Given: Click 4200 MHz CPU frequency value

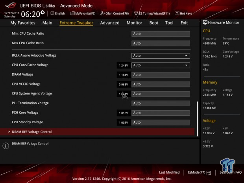Looking at the screenshot, I should point(209,43).
